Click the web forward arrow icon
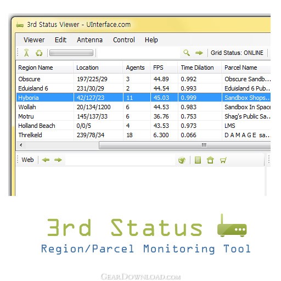281x281 pixels. point(58,160)
